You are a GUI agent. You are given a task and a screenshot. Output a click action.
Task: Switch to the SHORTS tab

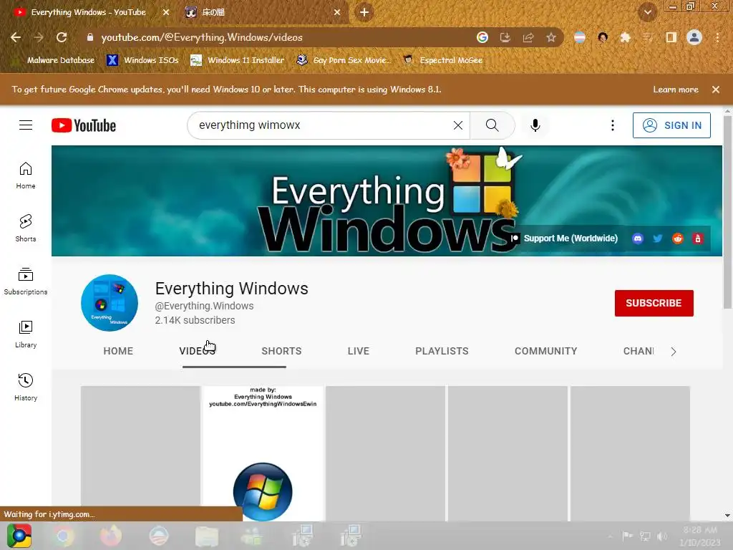coord(281,351)
